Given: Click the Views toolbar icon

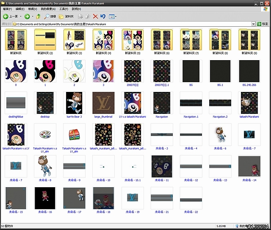Looking at the screenshot, I should (x=111, y=17).
